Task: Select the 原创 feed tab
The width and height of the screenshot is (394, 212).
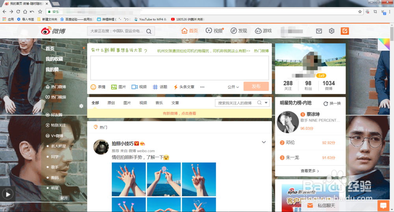Action: click(x=111, y=103)
